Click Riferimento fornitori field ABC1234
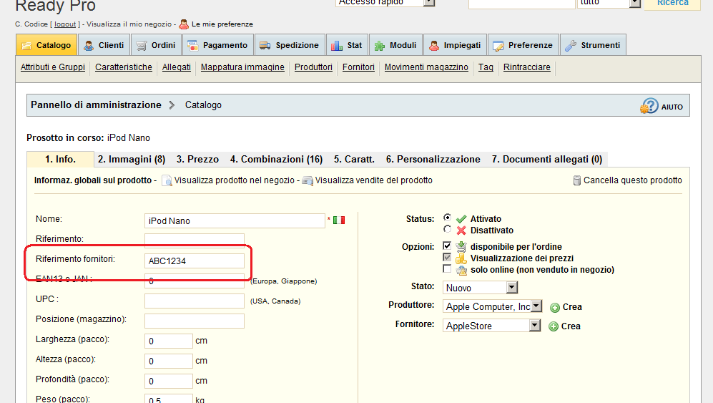This screenshot has width=713, height=403. pos(195,261)
